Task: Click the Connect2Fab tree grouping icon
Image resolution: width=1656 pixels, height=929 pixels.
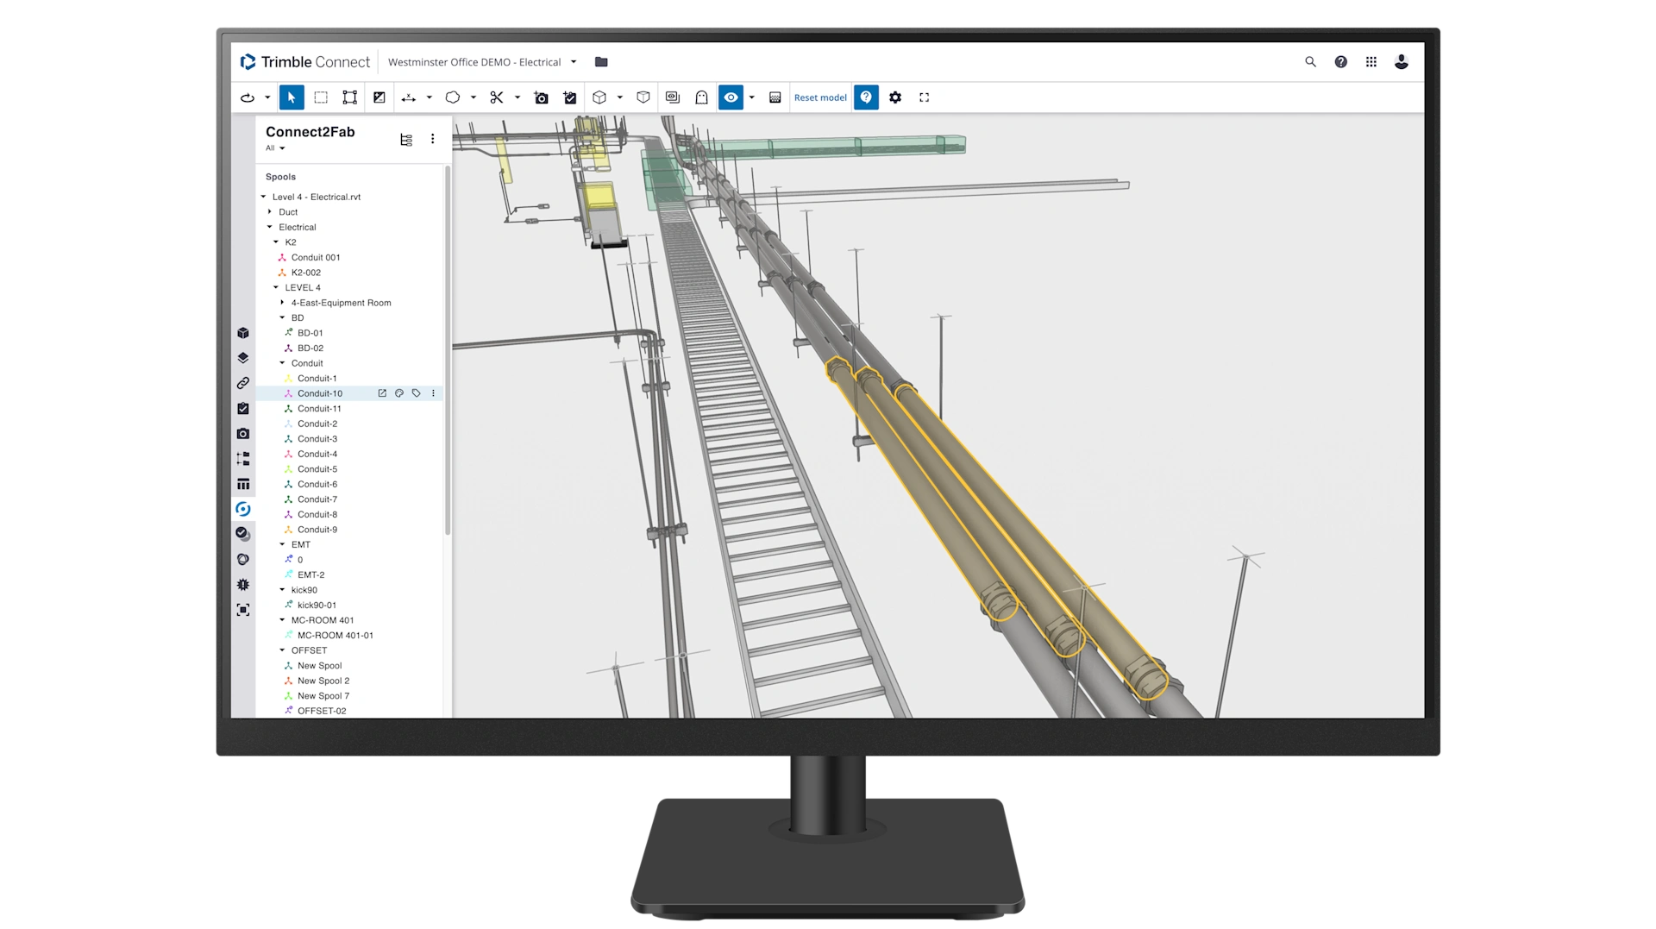Action: 406,140
